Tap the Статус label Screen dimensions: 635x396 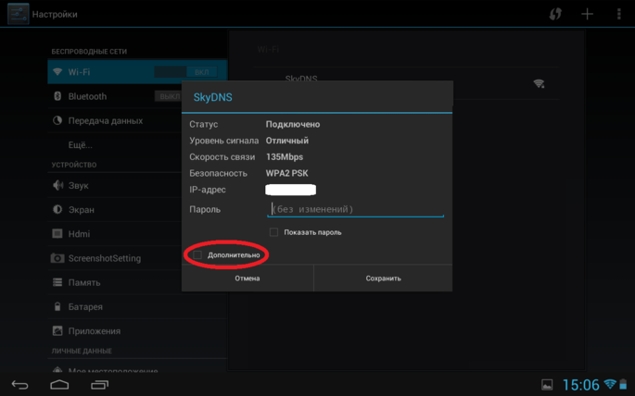(203, 124)
